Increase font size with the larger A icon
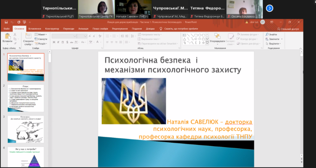 click(90, 36)
